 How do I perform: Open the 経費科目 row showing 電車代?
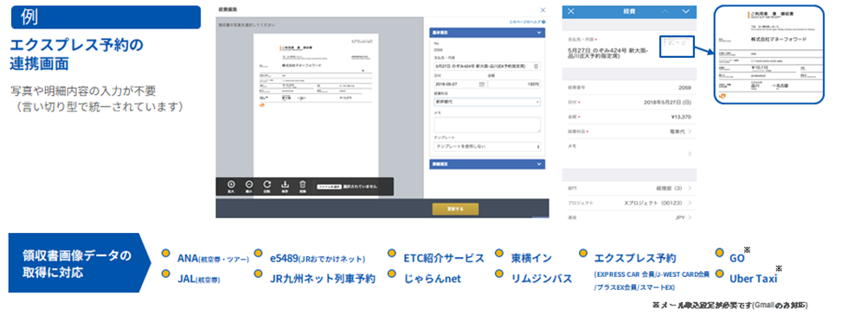pyautogui.click(x=630, y=131)
